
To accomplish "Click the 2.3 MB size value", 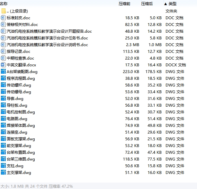I will click(133, 45).
